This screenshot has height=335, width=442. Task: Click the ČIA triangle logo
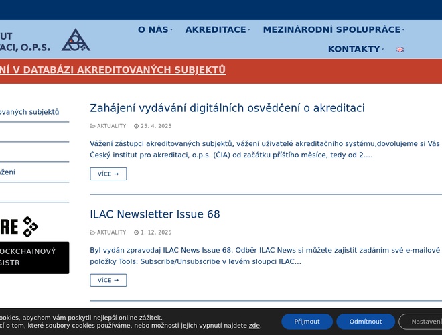(76, 40)
